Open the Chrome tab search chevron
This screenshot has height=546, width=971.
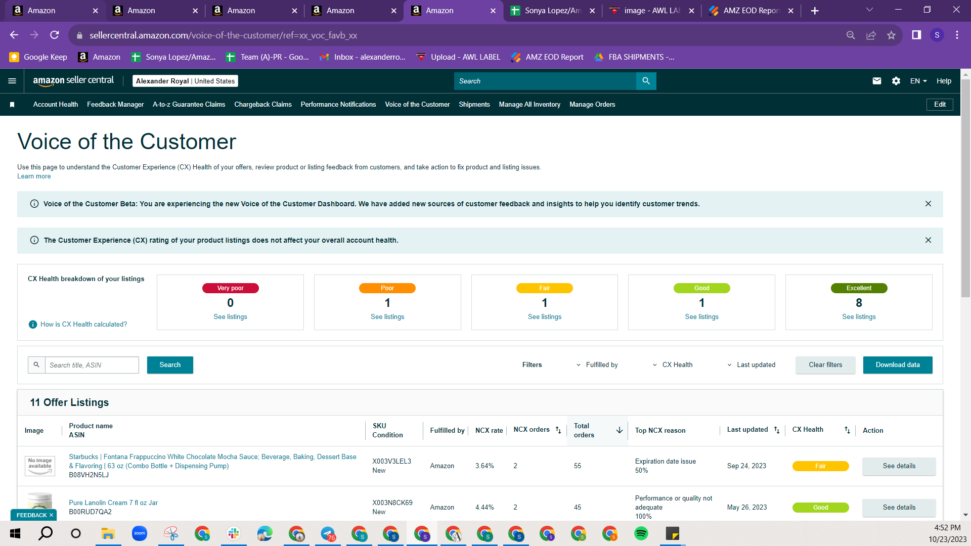click(x=869, y=10)
